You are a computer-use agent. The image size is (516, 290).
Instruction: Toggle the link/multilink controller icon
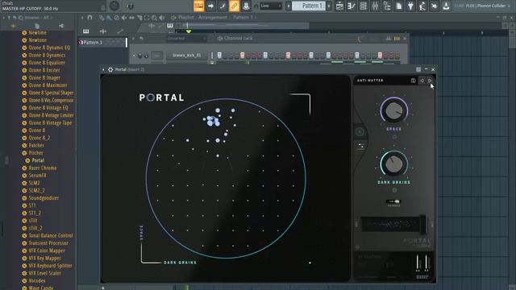coord(235,6)
